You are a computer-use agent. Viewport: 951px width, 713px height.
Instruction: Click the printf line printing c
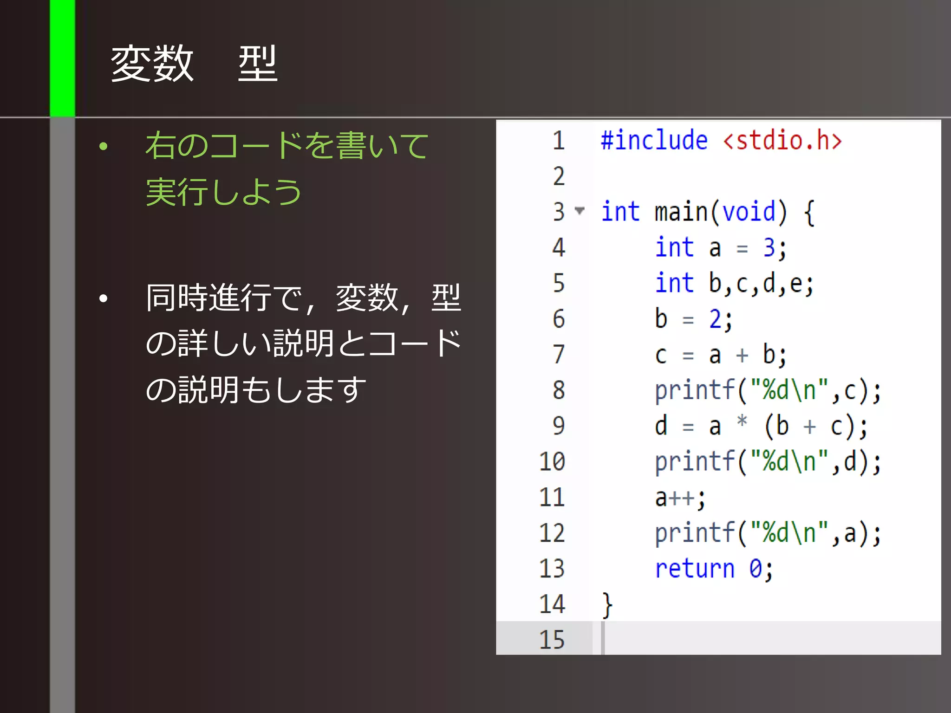[x=768, y=390]
